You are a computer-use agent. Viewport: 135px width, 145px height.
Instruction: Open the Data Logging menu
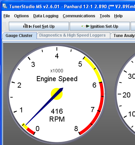46,16
